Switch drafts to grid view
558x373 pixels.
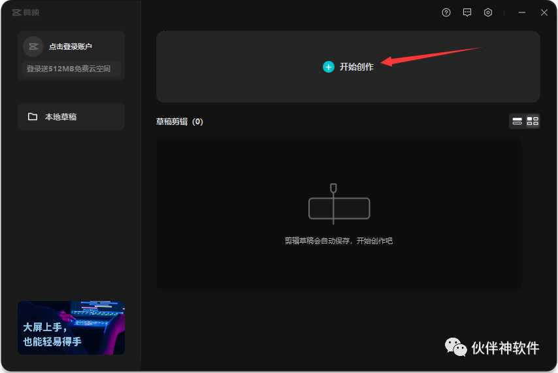tap(533, 122)
